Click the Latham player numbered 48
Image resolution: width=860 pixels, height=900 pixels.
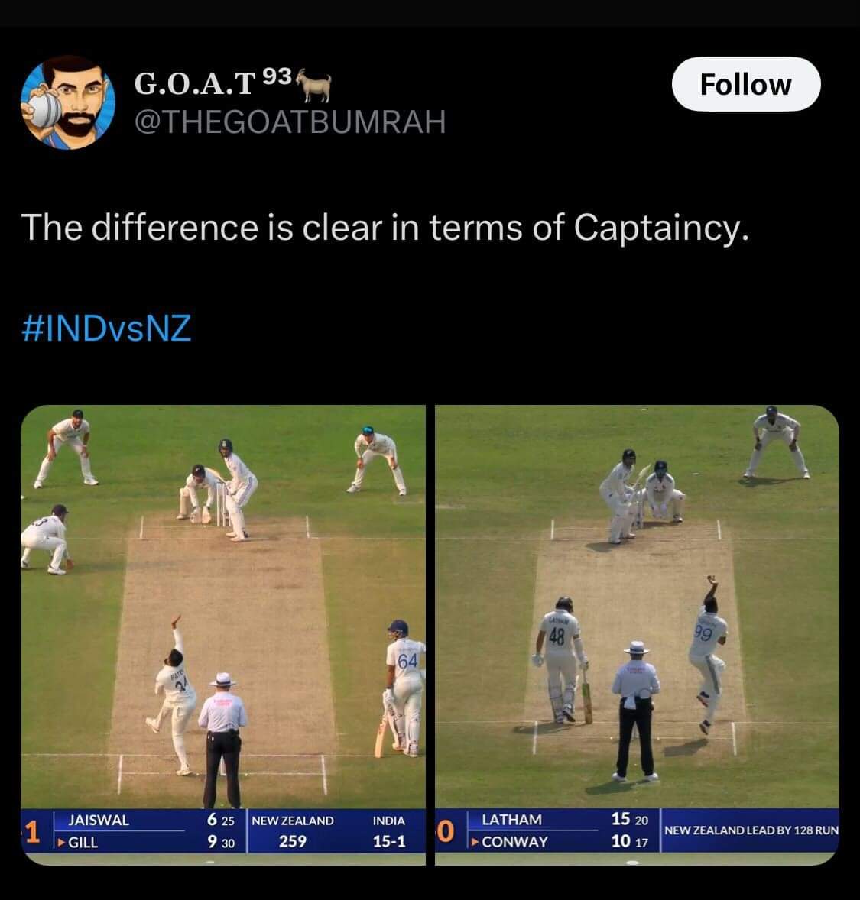pyautogui.click(x=561, y=660)
